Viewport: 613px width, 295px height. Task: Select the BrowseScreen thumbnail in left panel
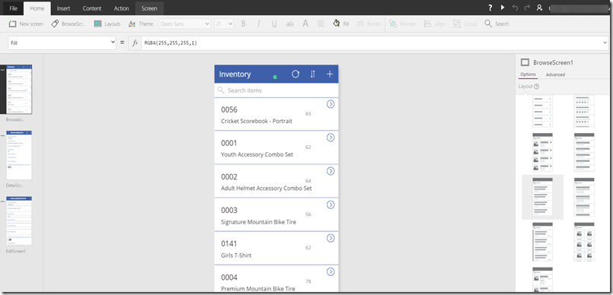pos(20,90)
